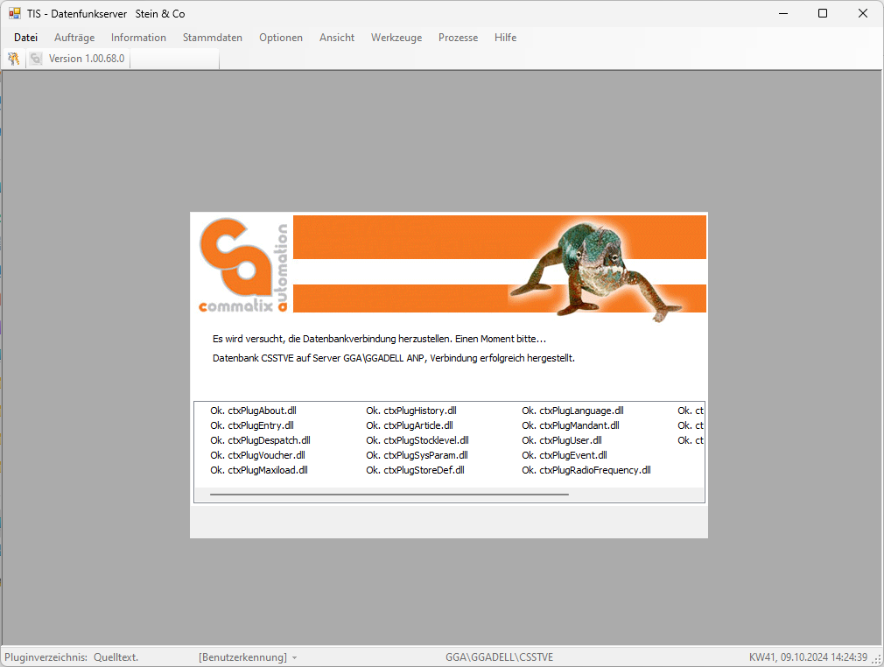Open the Ansicht menu
This screenshot has height=667, width=884.
pyautogui.click(x=337, y=38)
